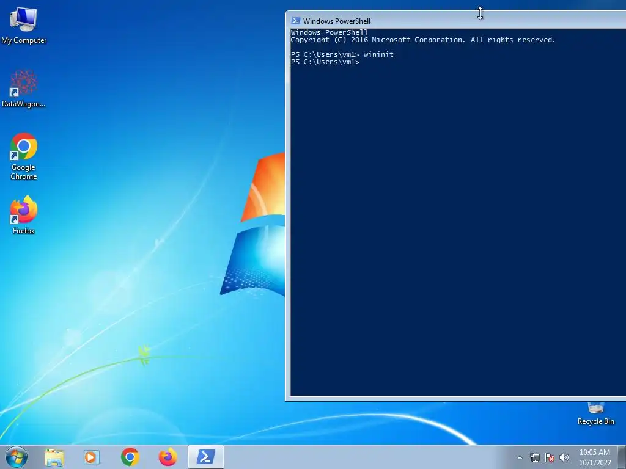Click the Windows PowerShell title bar text
This screenshot has width=626, height=469.
tap(337, 21)
